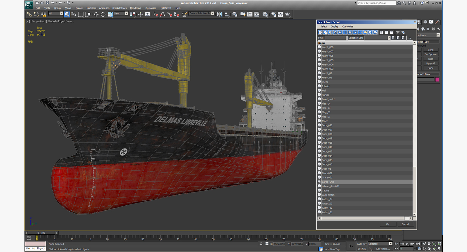Choose the Select and Move tool
Viewport: 467px width, 252px height.
pos(96,14)
